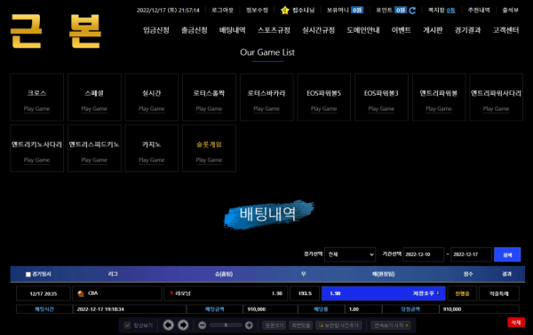Zoom out with the minus circle icon
This screenshot has width=533, height=335.
[x=202, y=325]
